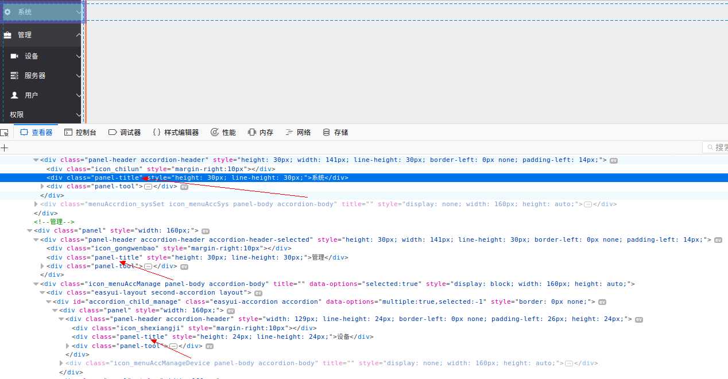728x379 pixels.
Task: Click the ellipsis badge in the panel-tool row below the 设备 title
Action: click(173, 346)
